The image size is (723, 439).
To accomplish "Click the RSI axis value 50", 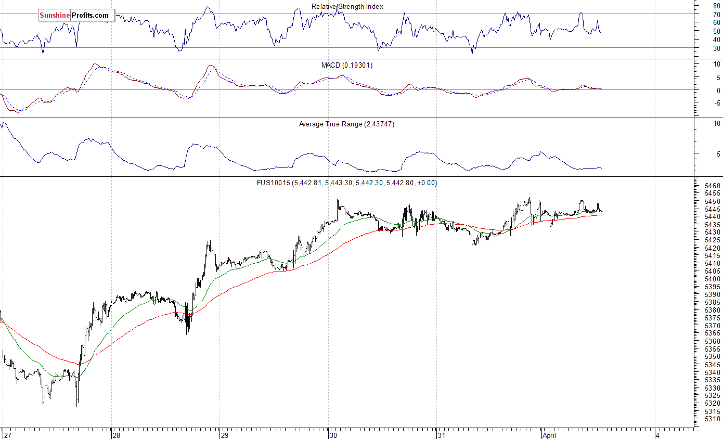I will 717,31.
